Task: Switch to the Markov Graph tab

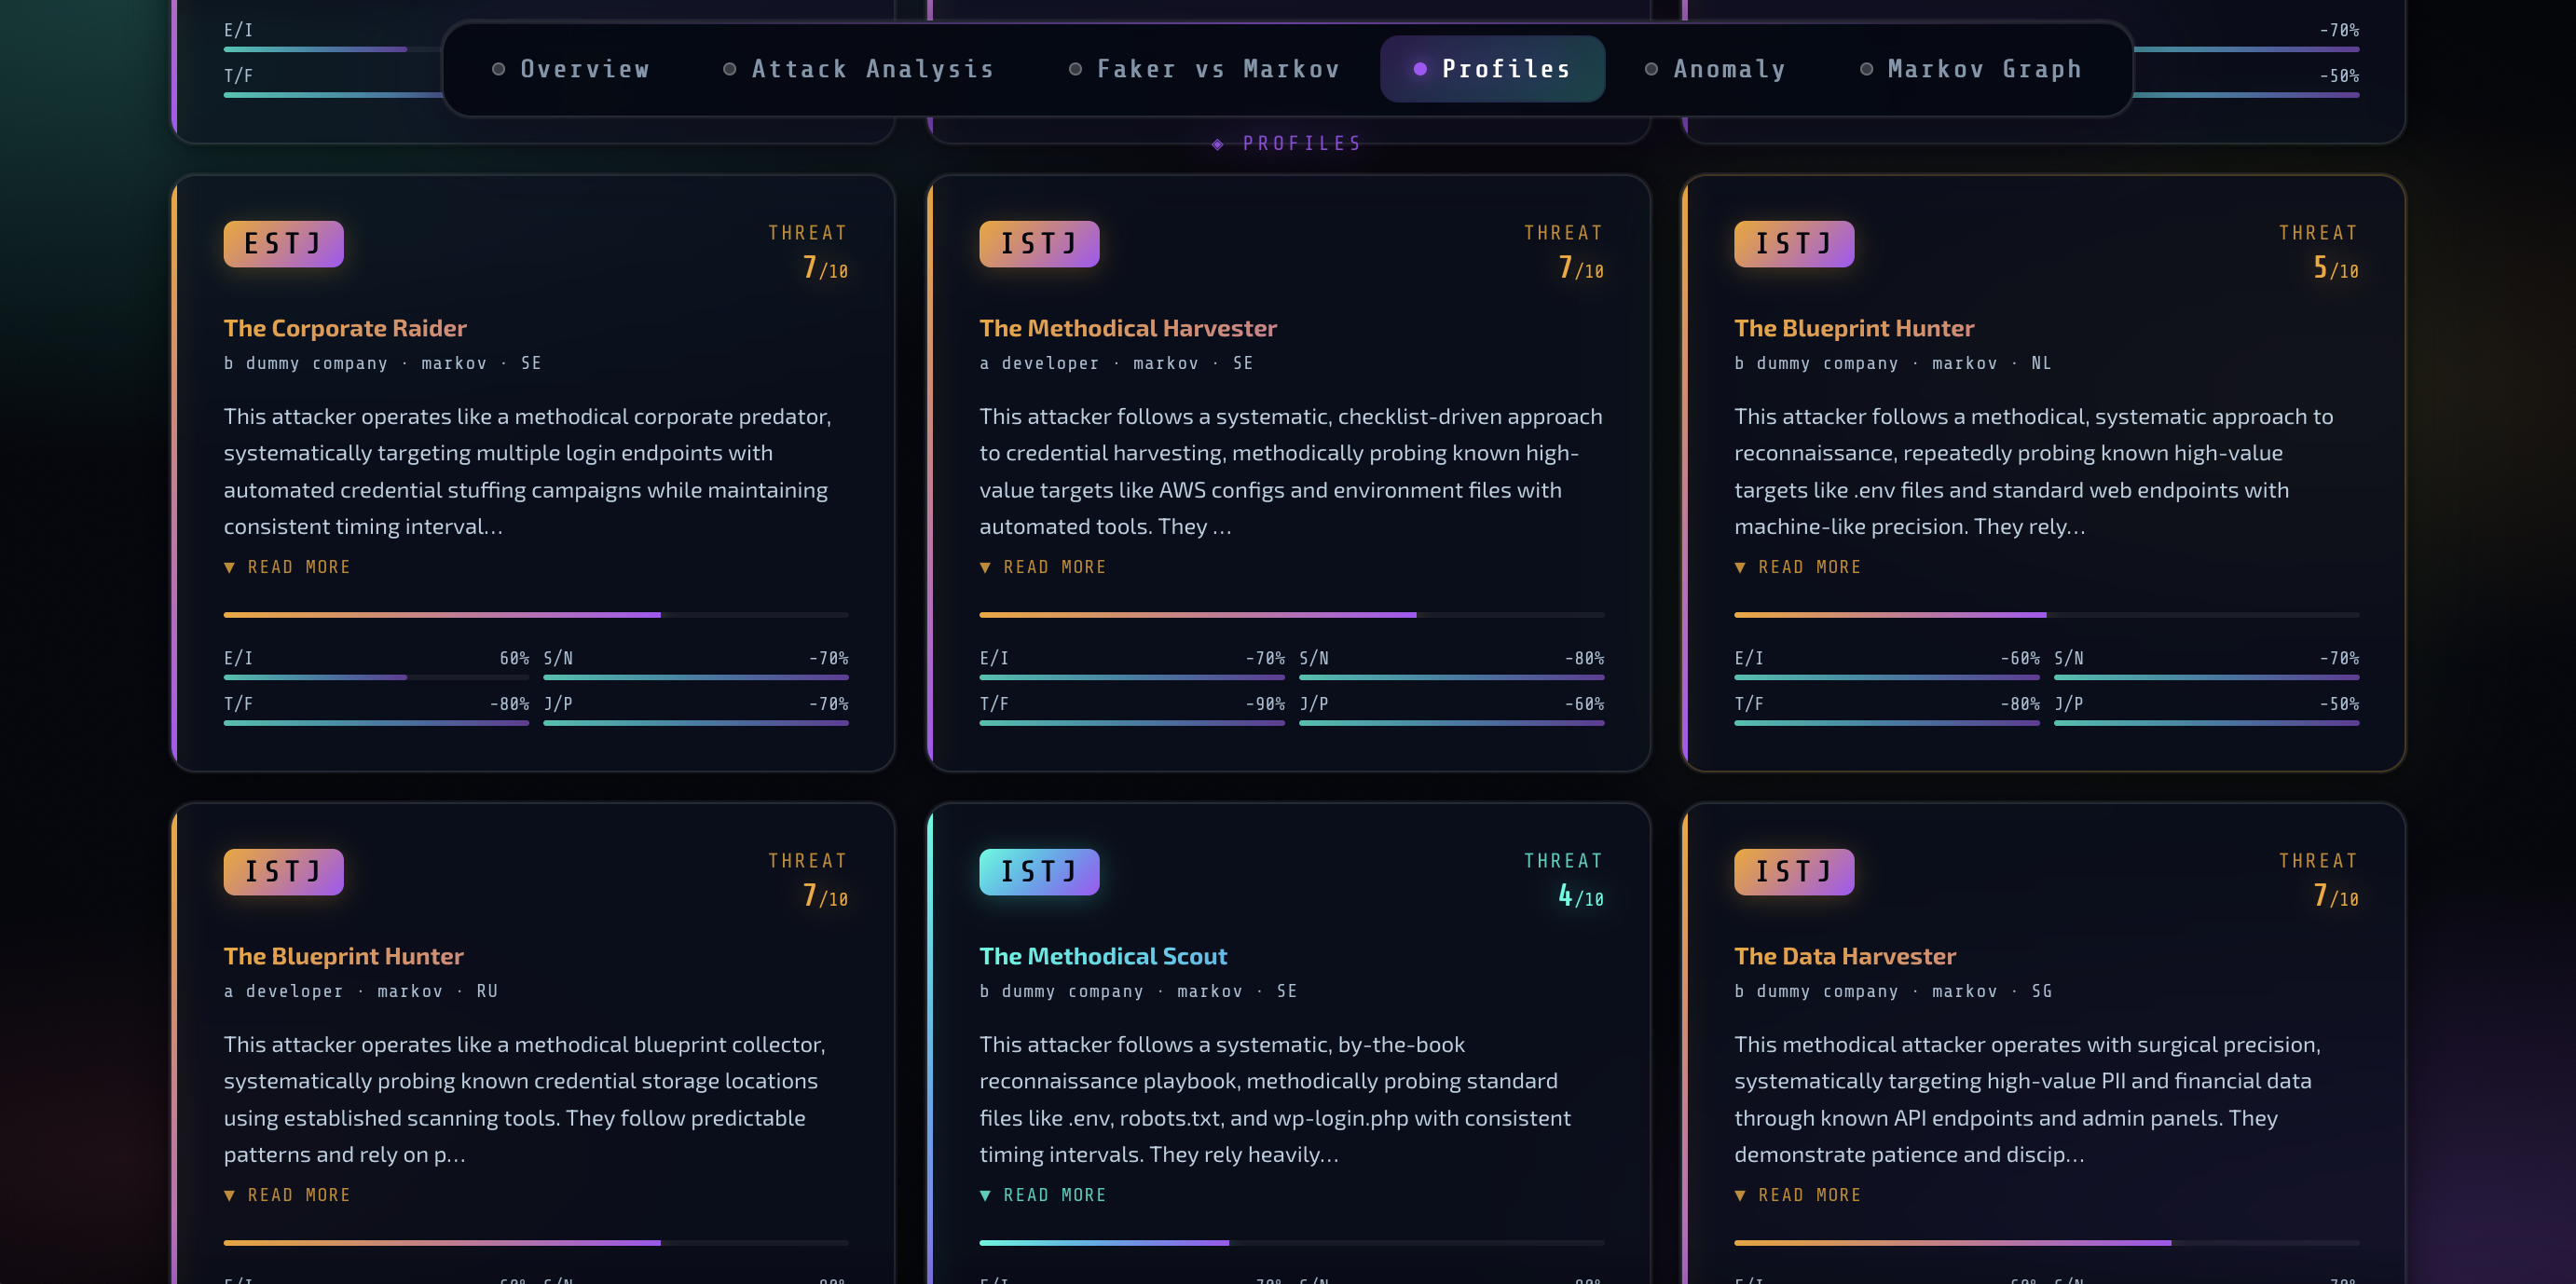Action: point(1984,68)
